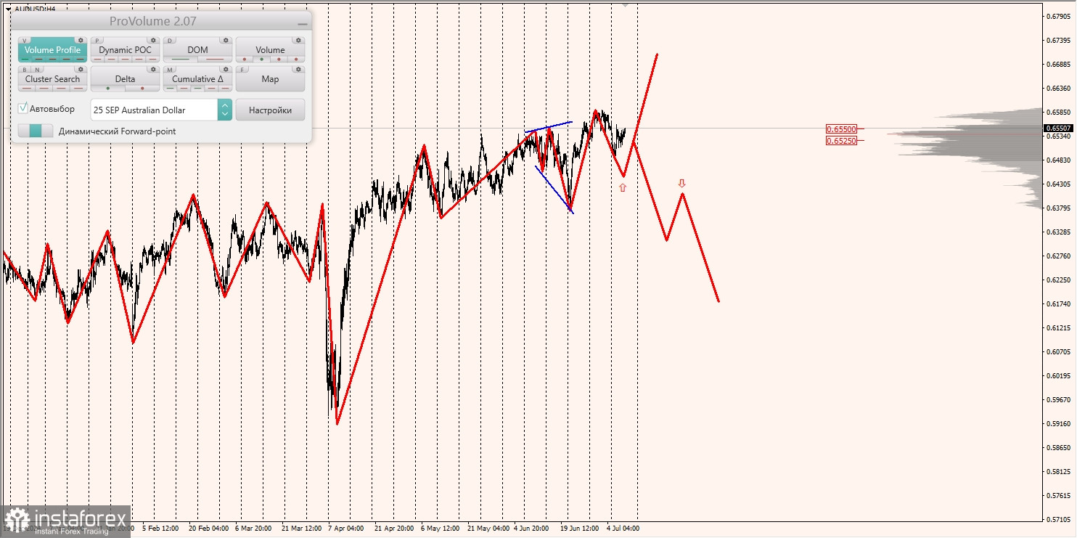1077x538 pixels.
Task: Click the 19 Jun 12:00 time label
Action: [x=579, y=529]
